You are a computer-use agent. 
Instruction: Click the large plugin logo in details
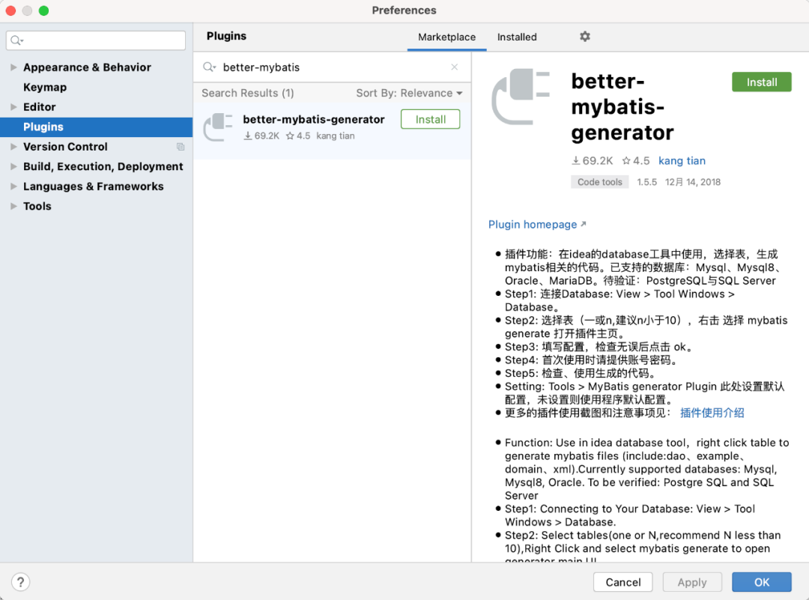click(521, 97)
